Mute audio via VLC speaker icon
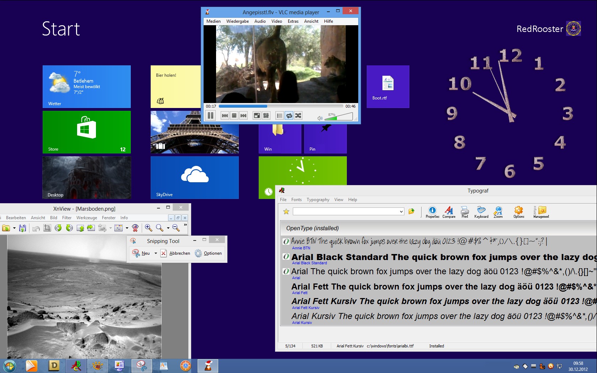 coord(320,118)
